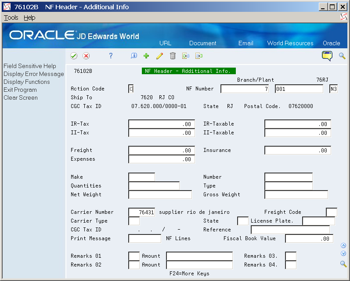Click the IR-Tax amount field

pos(162,124)
